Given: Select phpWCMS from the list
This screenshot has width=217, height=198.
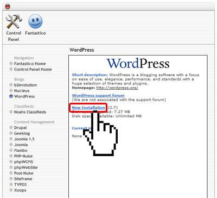Looking at the screenshot, I should click(23, 162).
